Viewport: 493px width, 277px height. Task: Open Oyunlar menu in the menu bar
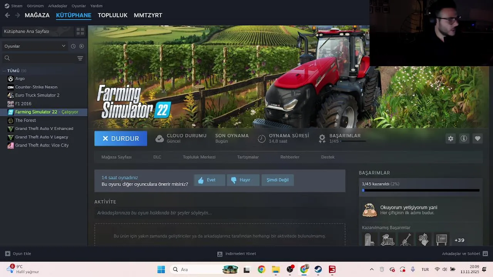[79, 6]
